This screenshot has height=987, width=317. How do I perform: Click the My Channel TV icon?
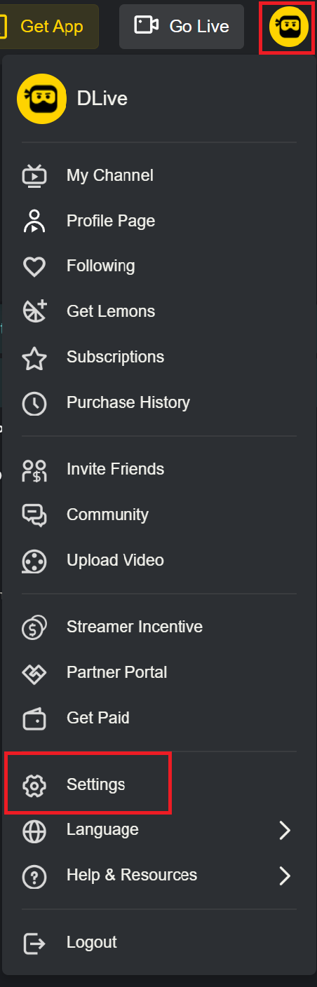pyautogui.click(x=34, y=175)
